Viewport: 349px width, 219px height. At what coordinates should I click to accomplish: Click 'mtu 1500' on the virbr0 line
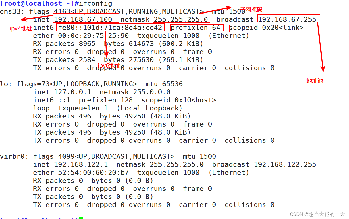pyautogui.click(x=200, y=156)
